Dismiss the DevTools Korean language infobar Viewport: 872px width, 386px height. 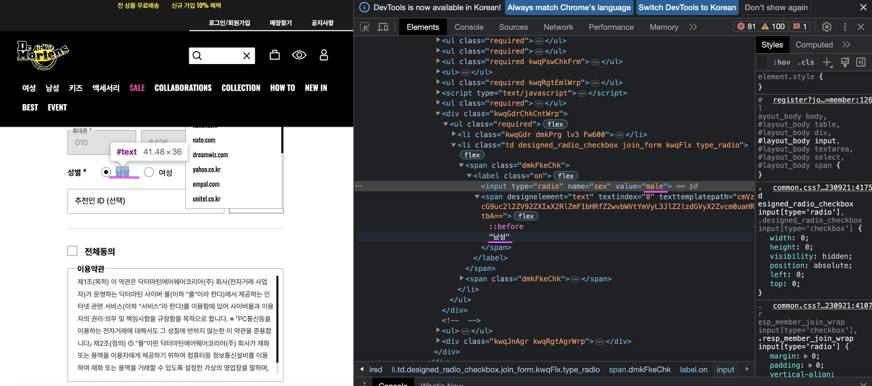[863, 7]
